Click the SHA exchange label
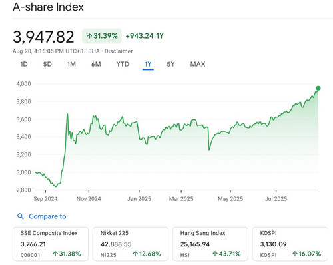 [94, 51]
